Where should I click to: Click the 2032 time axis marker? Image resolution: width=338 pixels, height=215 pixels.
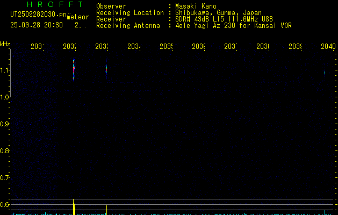69,46
